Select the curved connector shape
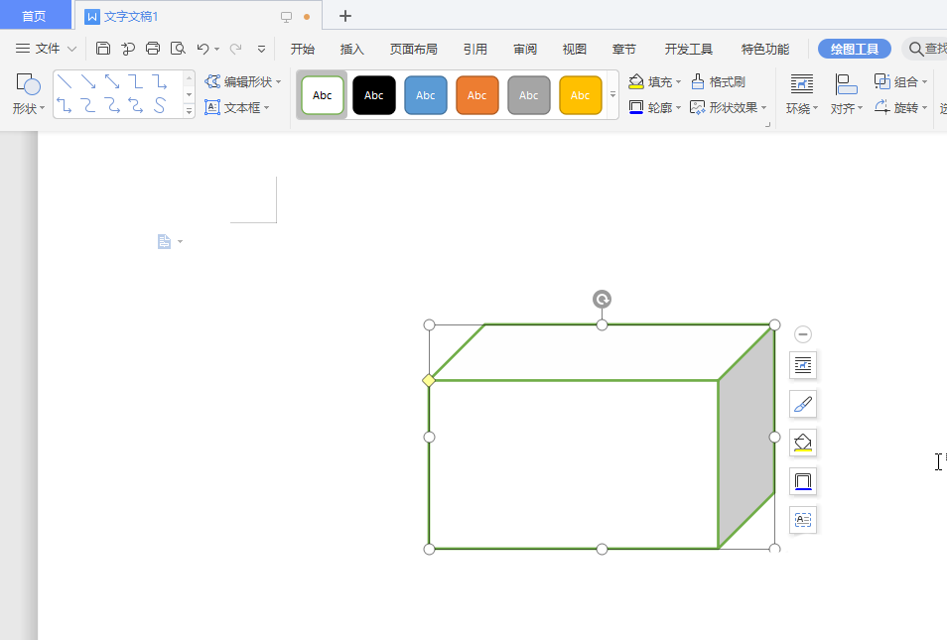947x640 pixels. [x=88, y=105]
